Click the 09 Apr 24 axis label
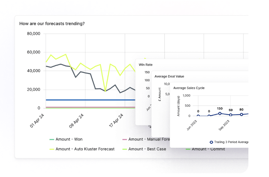The image size is (269, 177). (76, 121)
